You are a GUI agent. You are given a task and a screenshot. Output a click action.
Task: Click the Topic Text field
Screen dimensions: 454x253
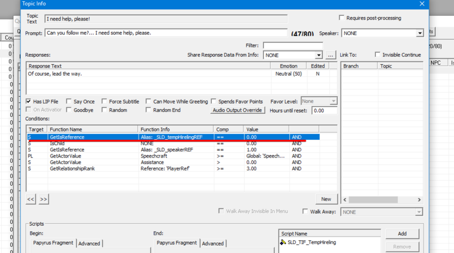coord(166,19)
